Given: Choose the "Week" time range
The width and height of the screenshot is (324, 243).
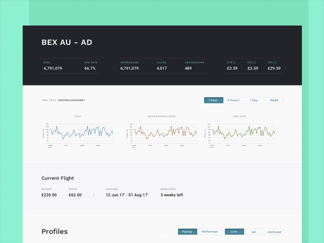Looking at the screenshot, I should [x=274, y=100].
